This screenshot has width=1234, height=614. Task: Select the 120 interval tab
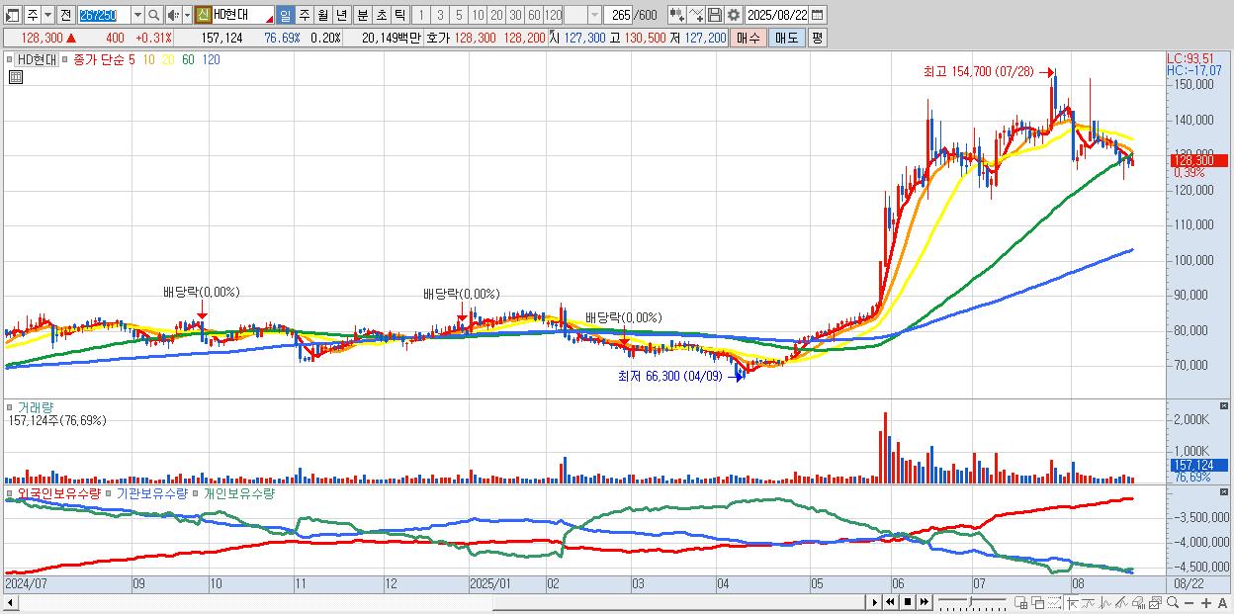554,15
